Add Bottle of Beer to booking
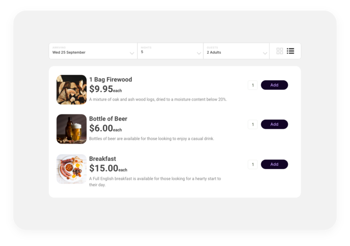350x246 pixels. pyautogui.click(x=274, y=124)
